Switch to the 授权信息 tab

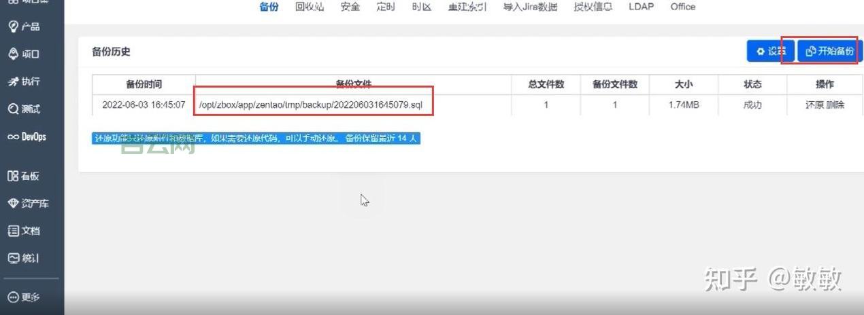[593, 7]
